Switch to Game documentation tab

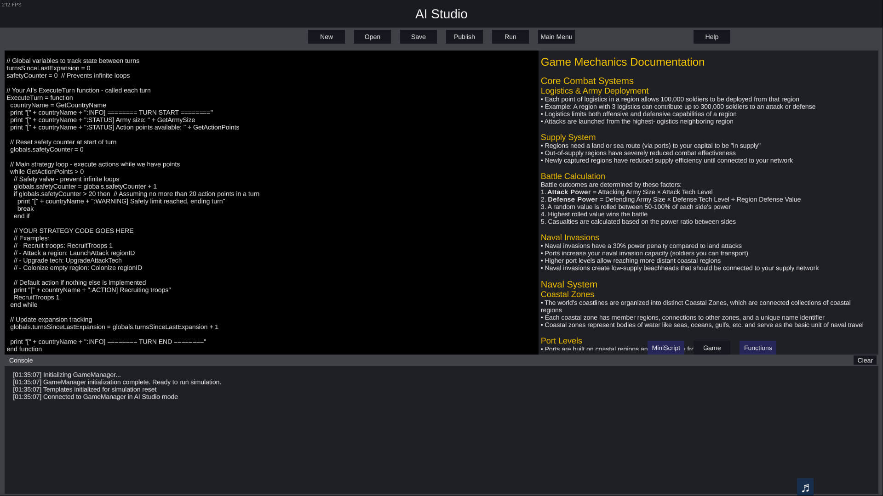pos(711,348)
